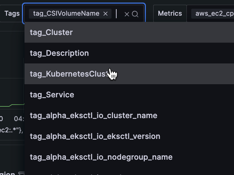Clear all selected tags
This screenshot has height=175, width=234.
pos(127,14)
